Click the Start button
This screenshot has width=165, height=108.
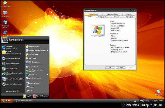pos(7,101)
